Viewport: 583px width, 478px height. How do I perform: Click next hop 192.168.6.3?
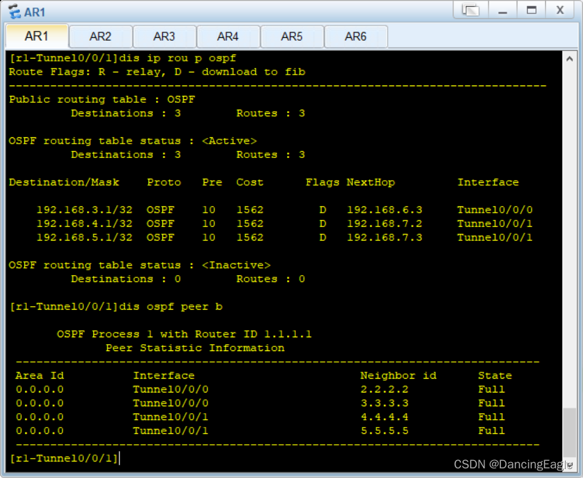pyautogui.click(x=384, y=210)
